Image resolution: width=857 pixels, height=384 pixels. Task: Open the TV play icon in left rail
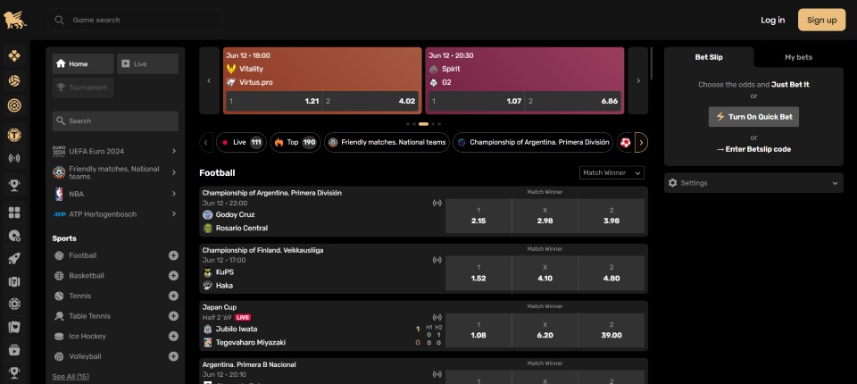[14, 349]
